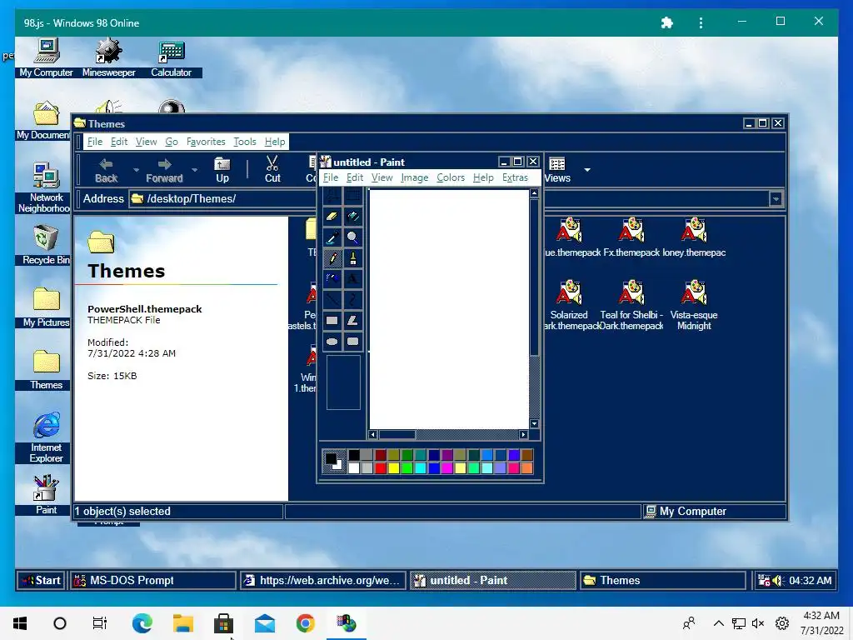Click the Forward button in Themes toolbar
Image resolution: width=853 pixels, height=640 pixels.
(x=164, y=170)
